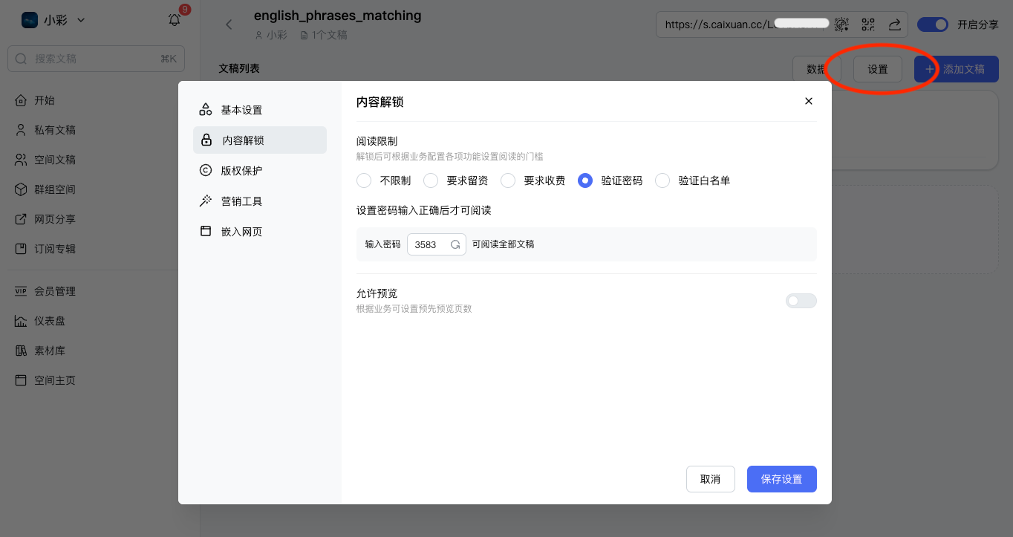The image size is (1013, 537).
Task: Open the notification bell
Action: click(175, 20)
